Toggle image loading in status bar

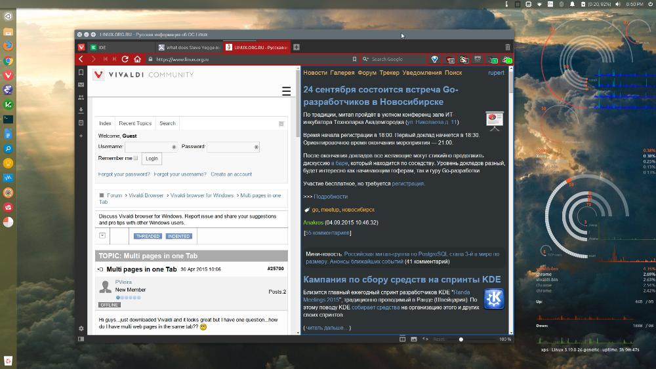[414, 339]
